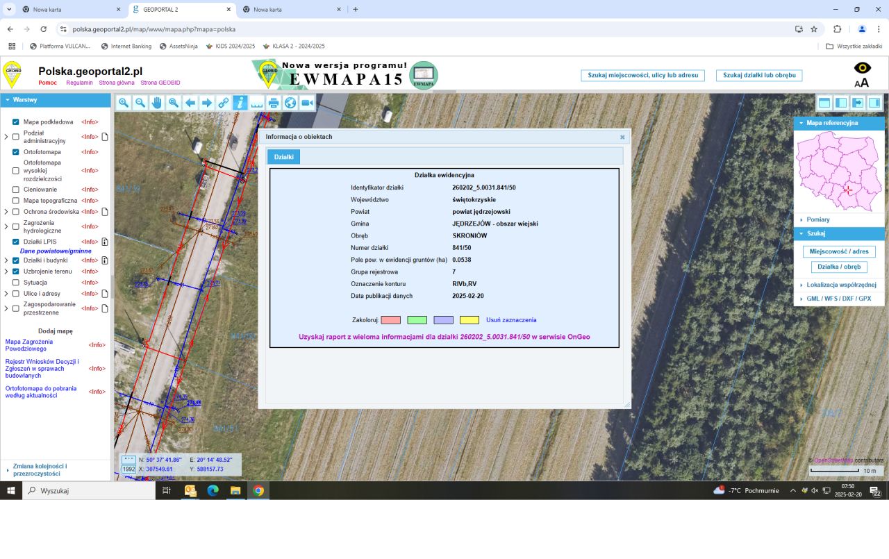Click the chain link map icon
889x559 pixels.
224,103
